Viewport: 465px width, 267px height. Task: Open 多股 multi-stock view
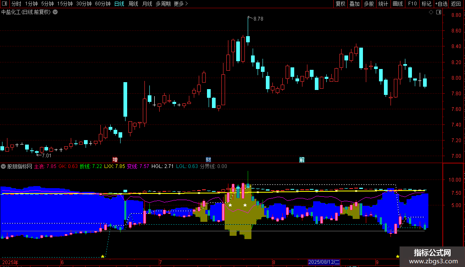point(369,4)
